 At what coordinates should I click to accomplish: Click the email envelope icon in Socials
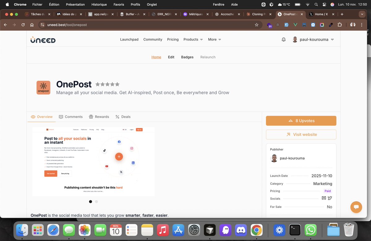coord(324,198)
